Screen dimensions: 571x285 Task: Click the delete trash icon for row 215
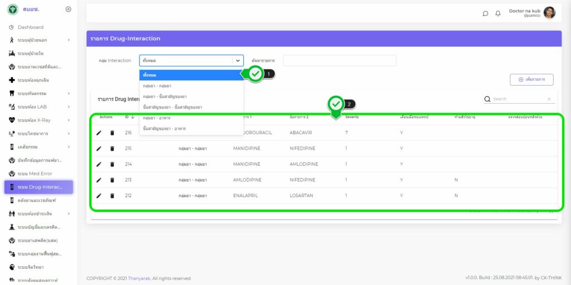point(112,149)
